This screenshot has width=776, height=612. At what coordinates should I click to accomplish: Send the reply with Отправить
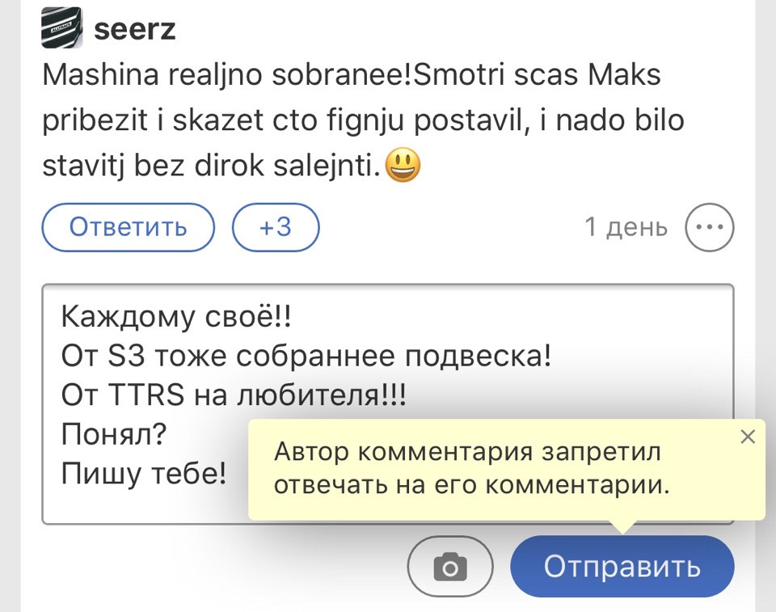pos(622,567)
